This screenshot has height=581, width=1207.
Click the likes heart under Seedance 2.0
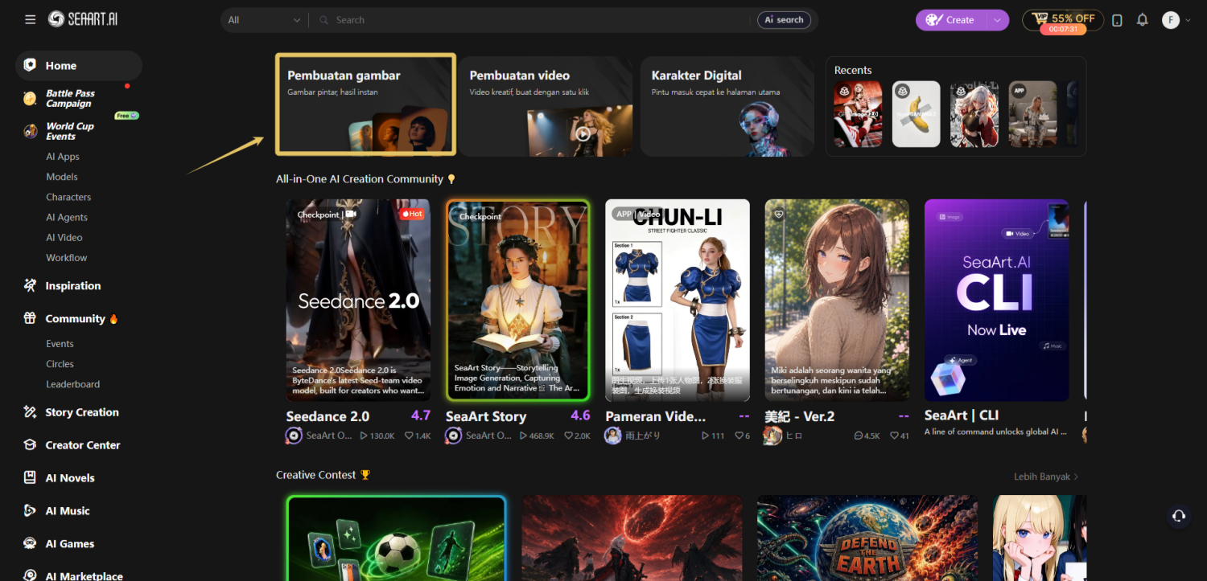(x=408, y=436)
